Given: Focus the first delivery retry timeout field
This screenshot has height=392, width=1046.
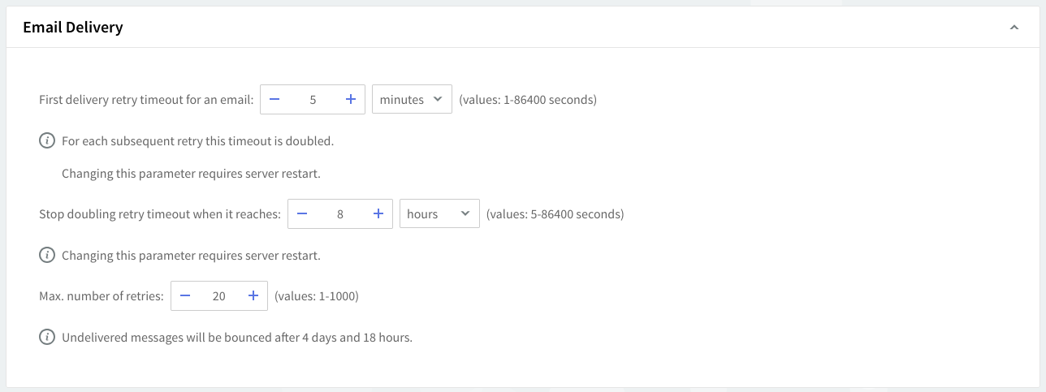Looking at the screenshot, I should point(313,100).
